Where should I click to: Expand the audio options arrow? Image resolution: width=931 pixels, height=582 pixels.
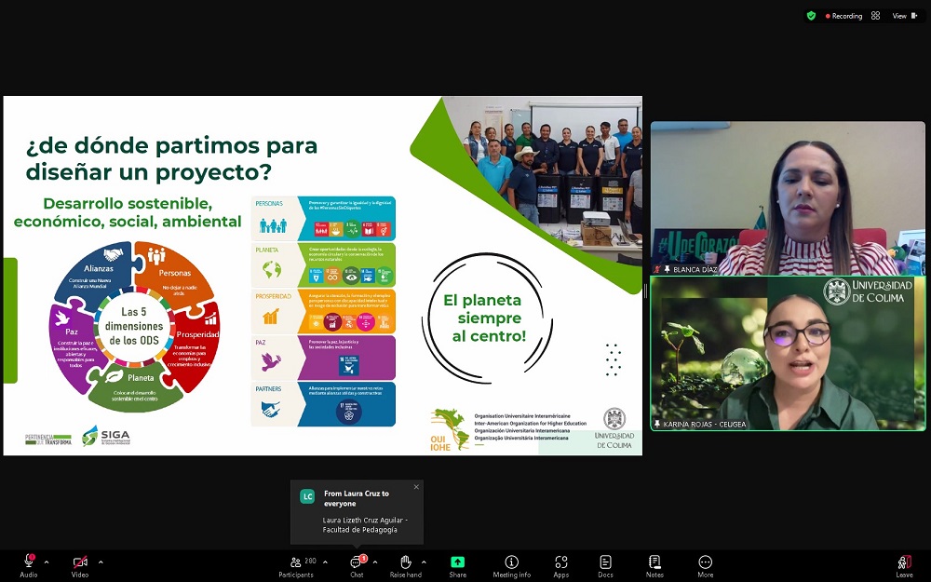pyautogui.click(x=47, y=562)
